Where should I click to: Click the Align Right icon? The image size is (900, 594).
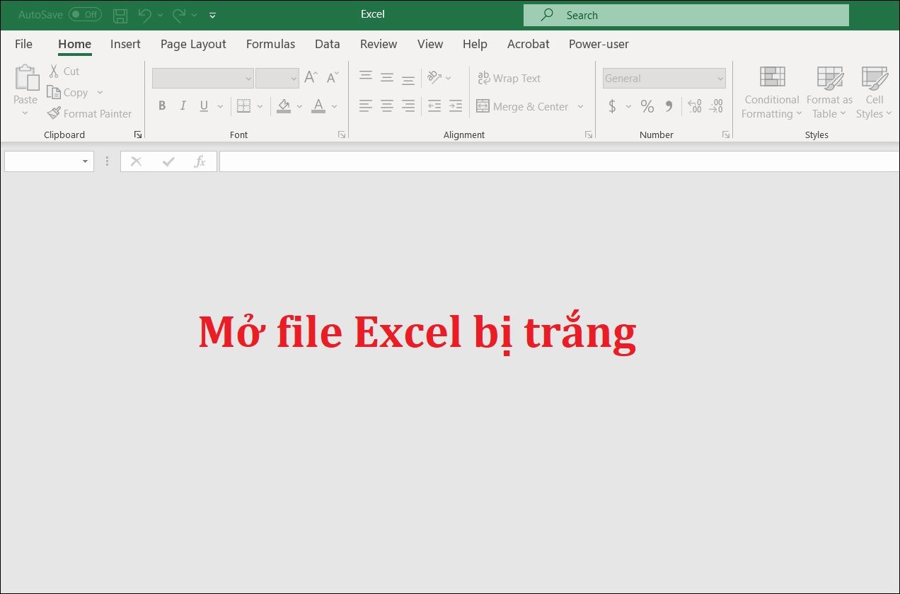tap(408, 106)
